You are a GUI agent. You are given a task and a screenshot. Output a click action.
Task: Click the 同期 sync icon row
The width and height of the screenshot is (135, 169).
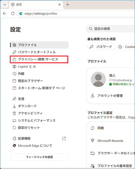(111, 128)
